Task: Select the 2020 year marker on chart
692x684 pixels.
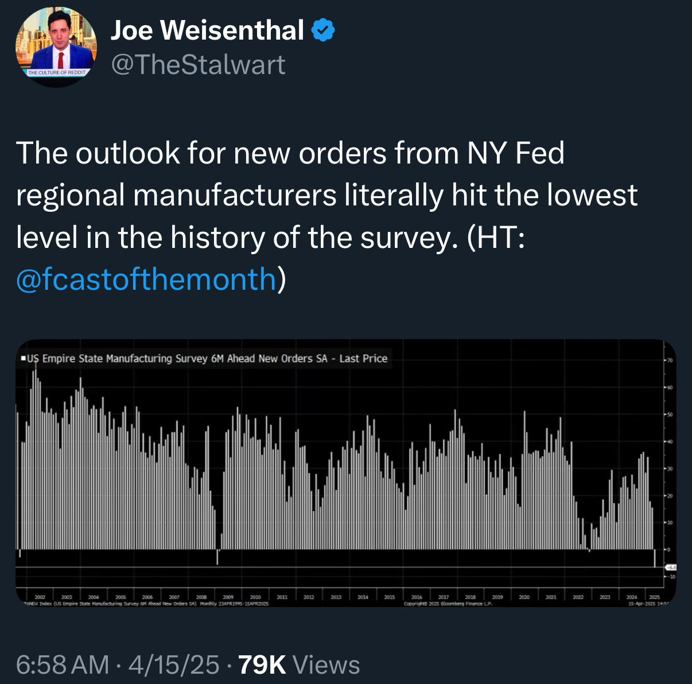Action: coord(524,597)
